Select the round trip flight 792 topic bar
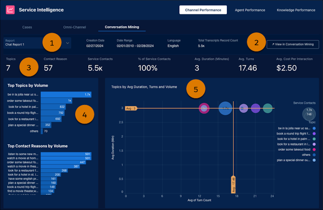 (52, 113)
